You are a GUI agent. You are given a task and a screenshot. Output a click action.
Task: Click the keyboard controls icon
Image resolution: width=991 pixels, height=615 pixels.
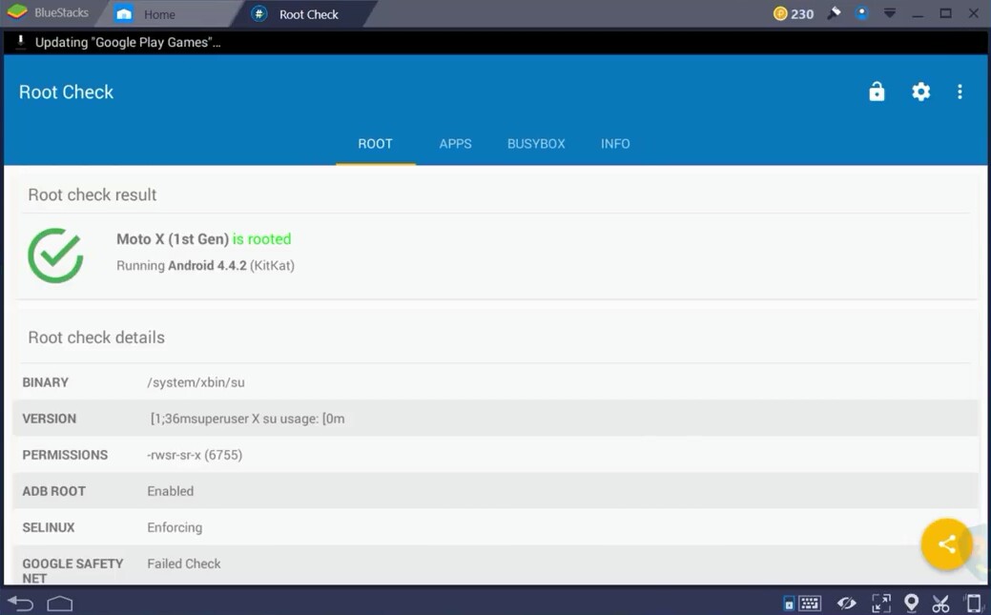[x=810, y=604]
